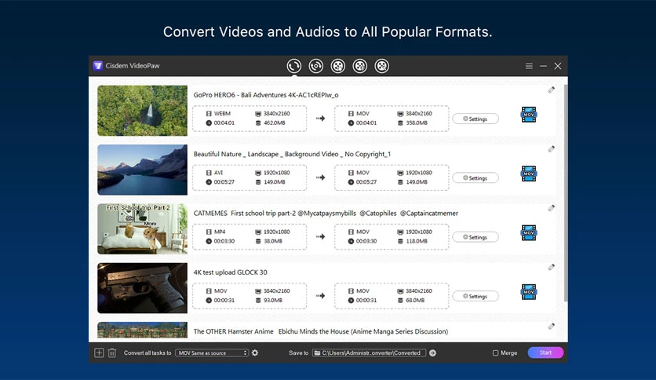This screenshot has width=656, height=380.
Task: Click the Start button
Action: 545,353
